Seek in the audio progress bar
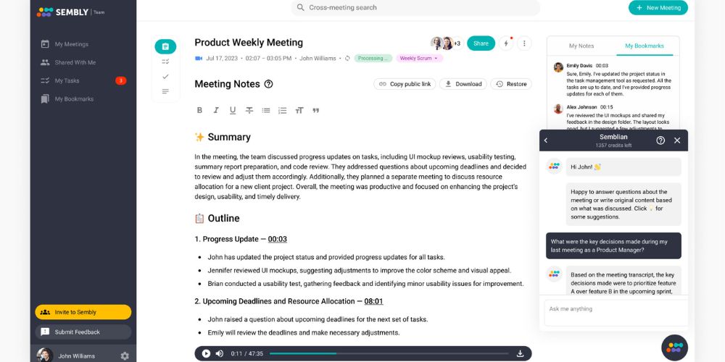725x362 pixels. [389, 354]
